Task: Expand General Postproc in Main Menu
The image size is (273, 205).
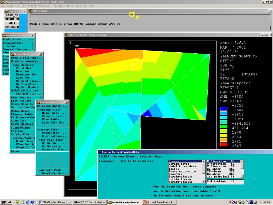Action: (18, 49)
